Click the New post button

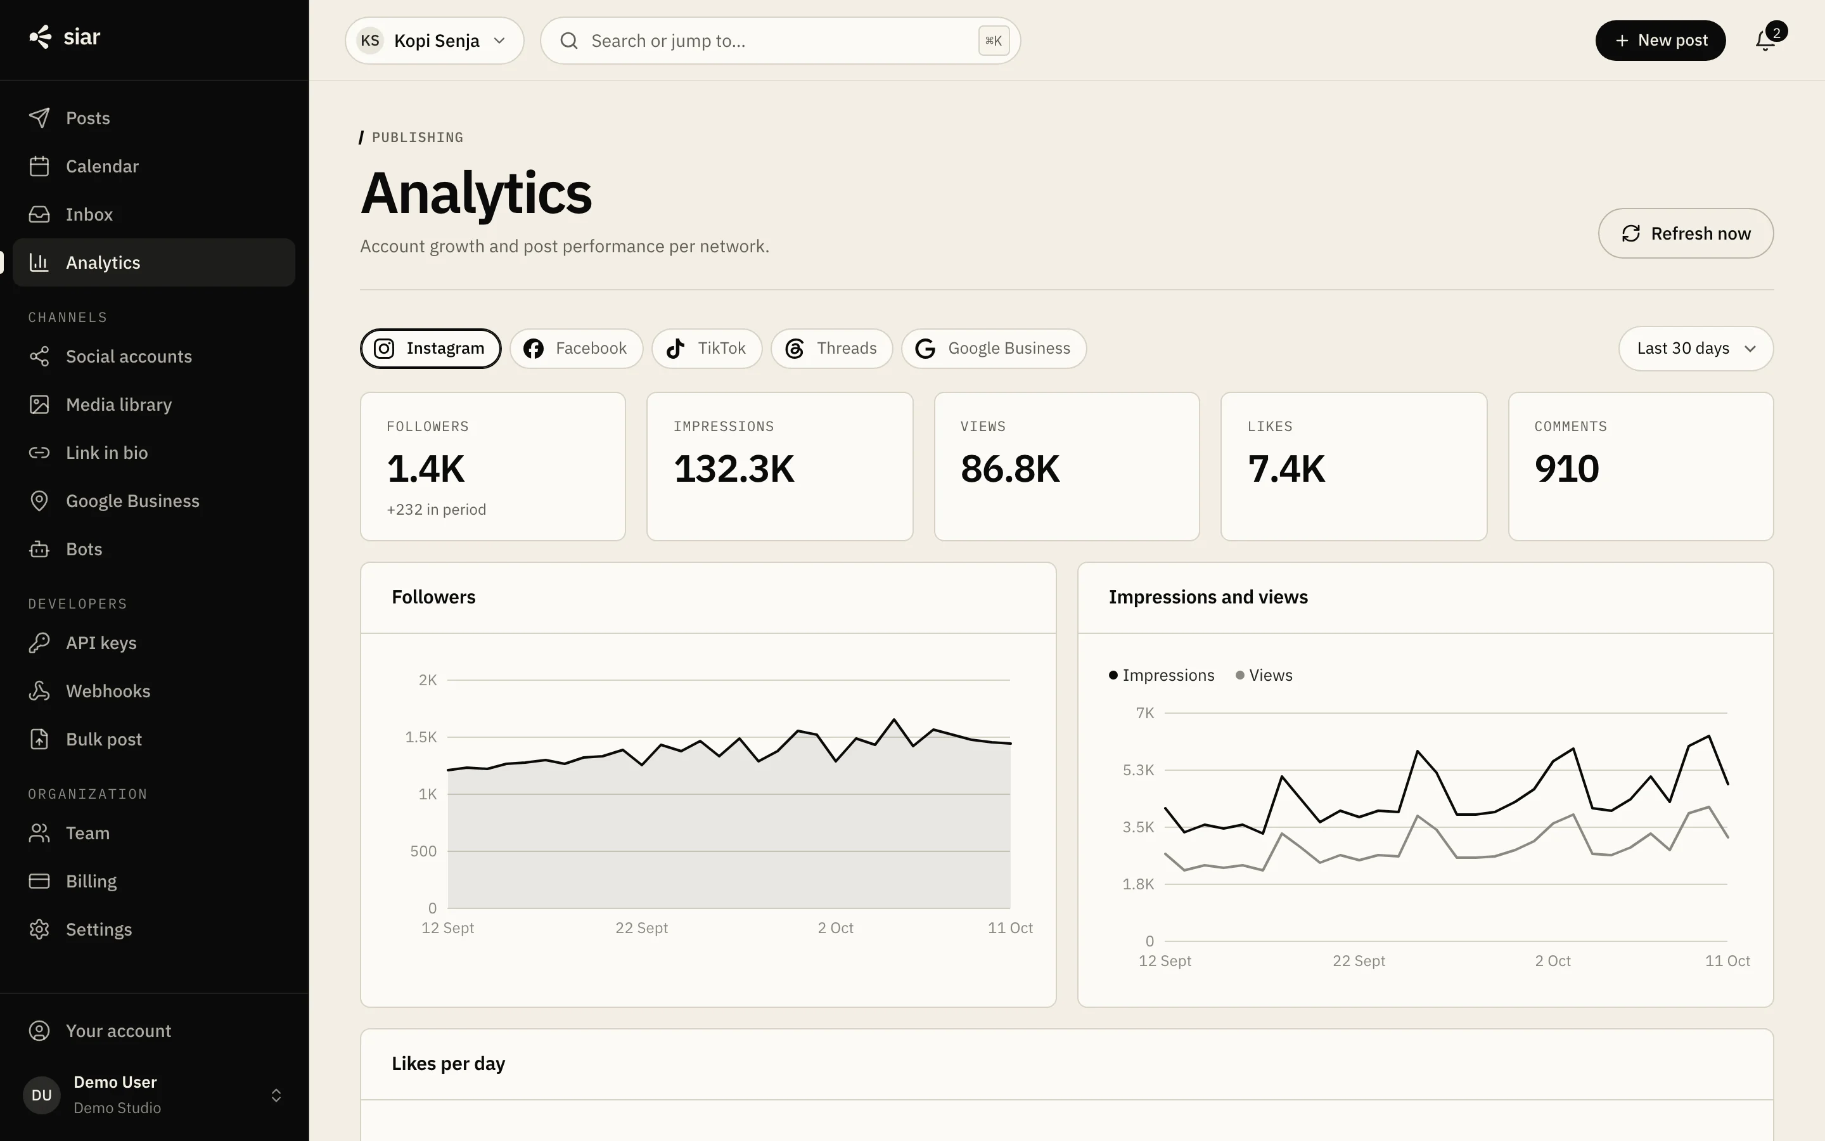tap(1661, 41)
